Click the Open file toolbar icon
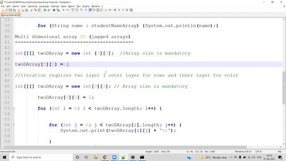Screen dimensions: 286x161 point(6,10)
